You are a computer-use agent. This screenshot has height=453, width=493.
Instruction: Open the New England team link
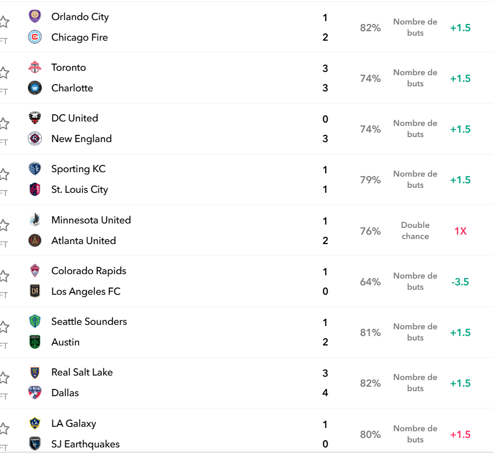pyautogui.click(x=81, y=139)
